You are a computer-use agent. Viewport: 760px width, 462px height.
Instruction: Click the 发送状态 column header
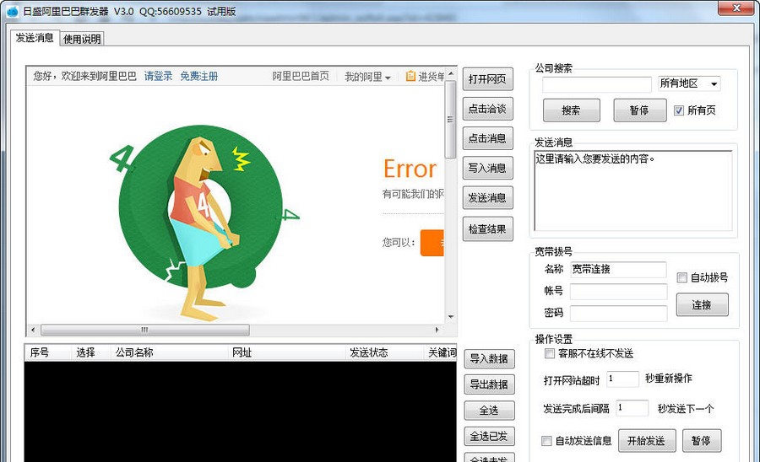[384, 352]
